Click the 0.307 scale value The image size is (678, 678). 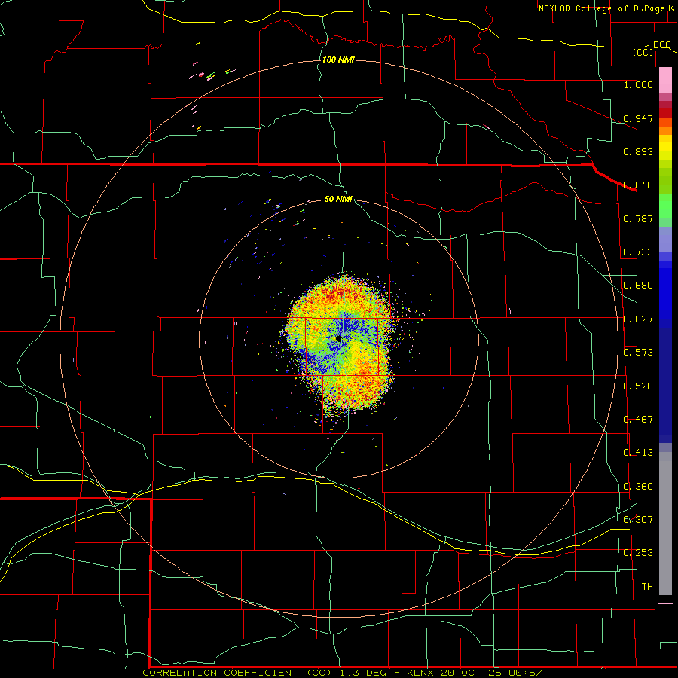click(638, 520)
